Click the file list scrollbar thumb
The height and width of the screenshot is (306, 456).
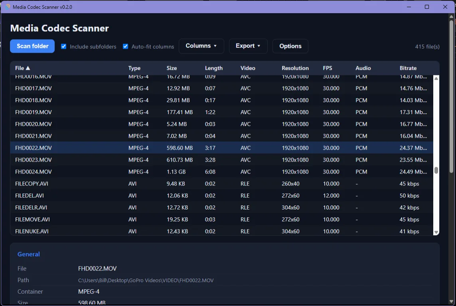tap(436, 170)
